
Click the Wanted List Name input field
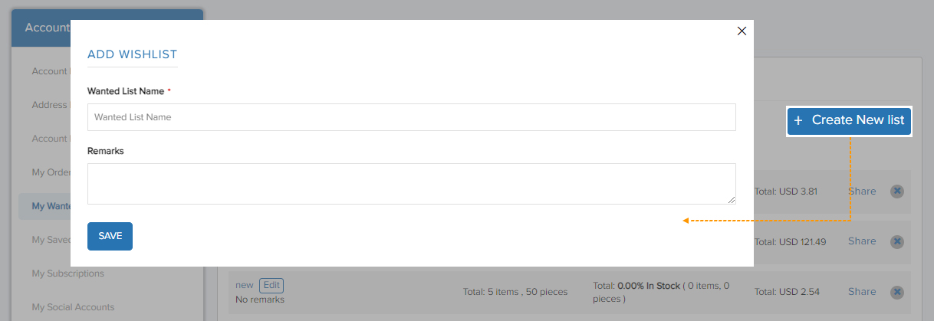[x=412, y=117]
